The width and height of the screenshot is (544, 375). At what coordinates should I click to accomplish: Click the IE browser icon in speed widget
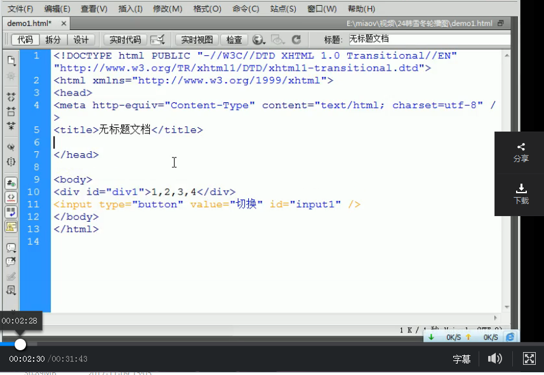point(510,337)
